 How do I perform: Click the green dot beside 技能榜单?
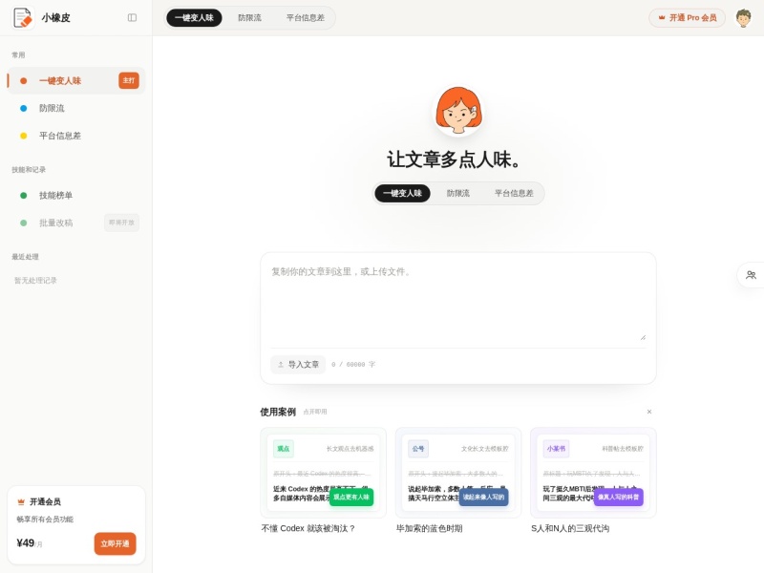click(x=23, y=196)
